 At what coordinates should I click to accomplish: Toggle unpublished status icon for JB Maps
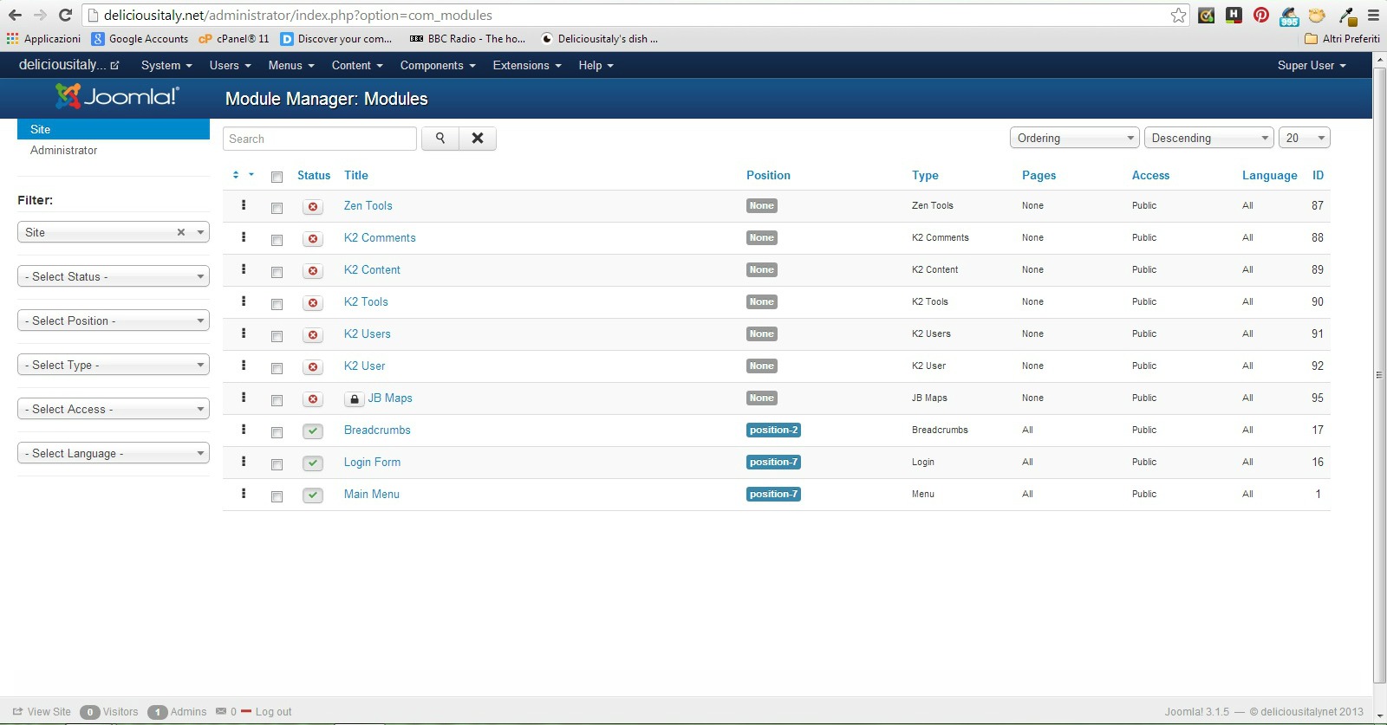[x=313, y=399]
